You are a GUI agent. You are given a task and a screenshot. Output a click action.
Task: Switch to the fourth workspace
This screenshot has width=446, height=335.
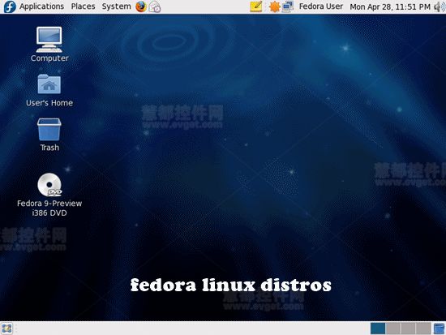[x=423, y=329]
